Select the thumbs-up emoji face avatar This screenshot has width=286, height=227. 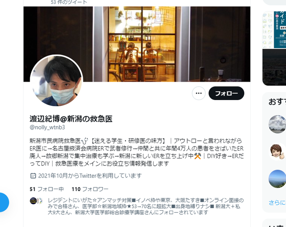click(277, 151)
